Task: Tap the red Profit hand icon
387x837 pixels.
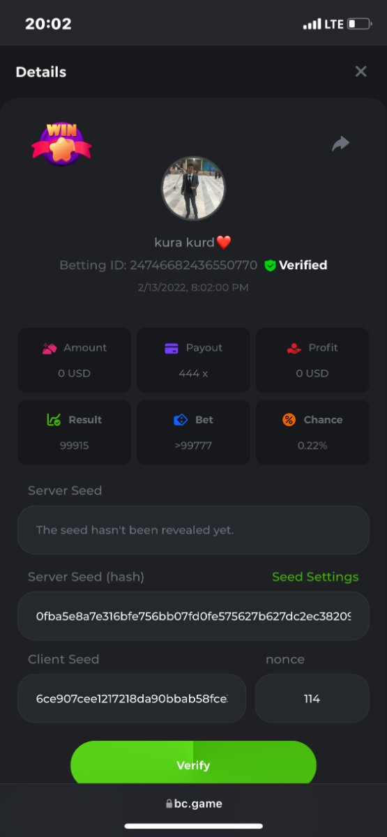Action: point(294,348)
